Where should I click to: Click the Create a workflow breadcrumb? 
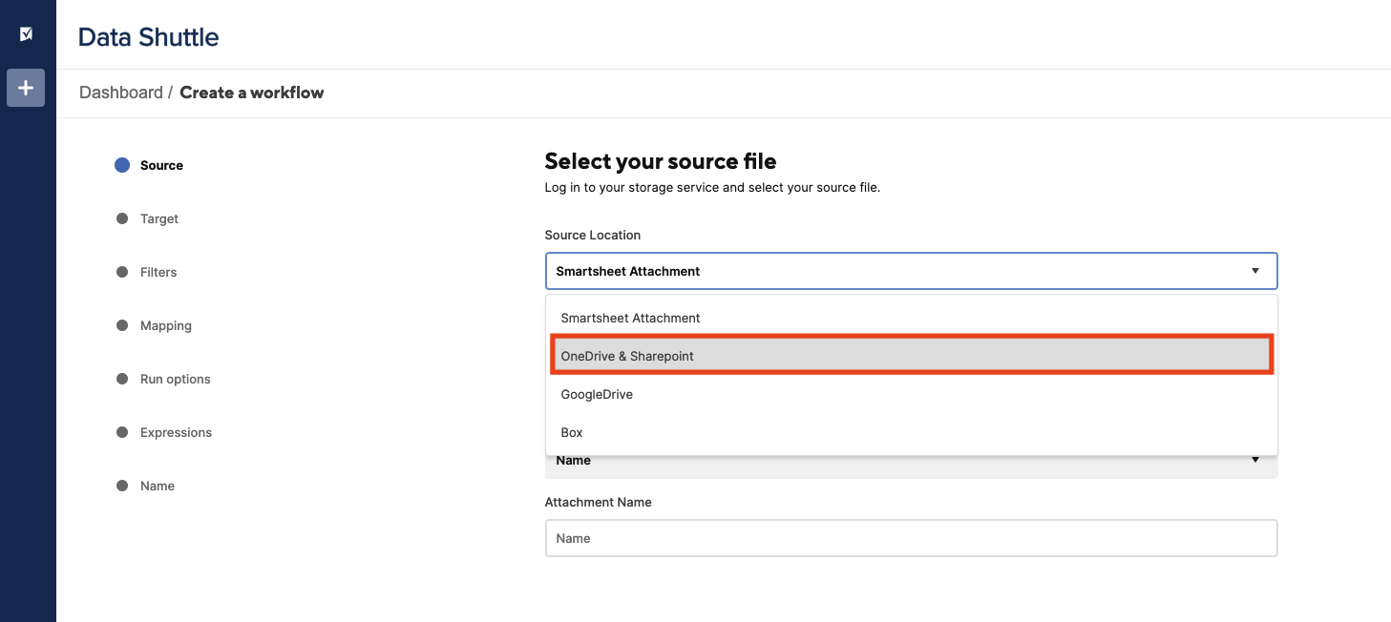click(251, 93)
